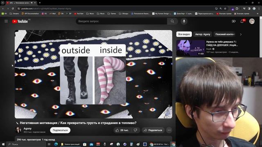Open the account avatar menu
This screenshot has width=262, height=147.
[x=252, y=21]
